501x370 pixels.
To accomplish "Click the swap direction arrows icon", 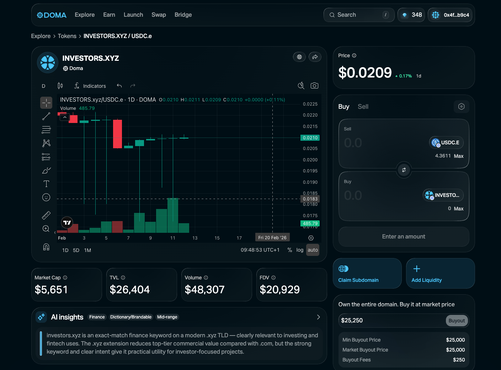I will pos(404,170).
